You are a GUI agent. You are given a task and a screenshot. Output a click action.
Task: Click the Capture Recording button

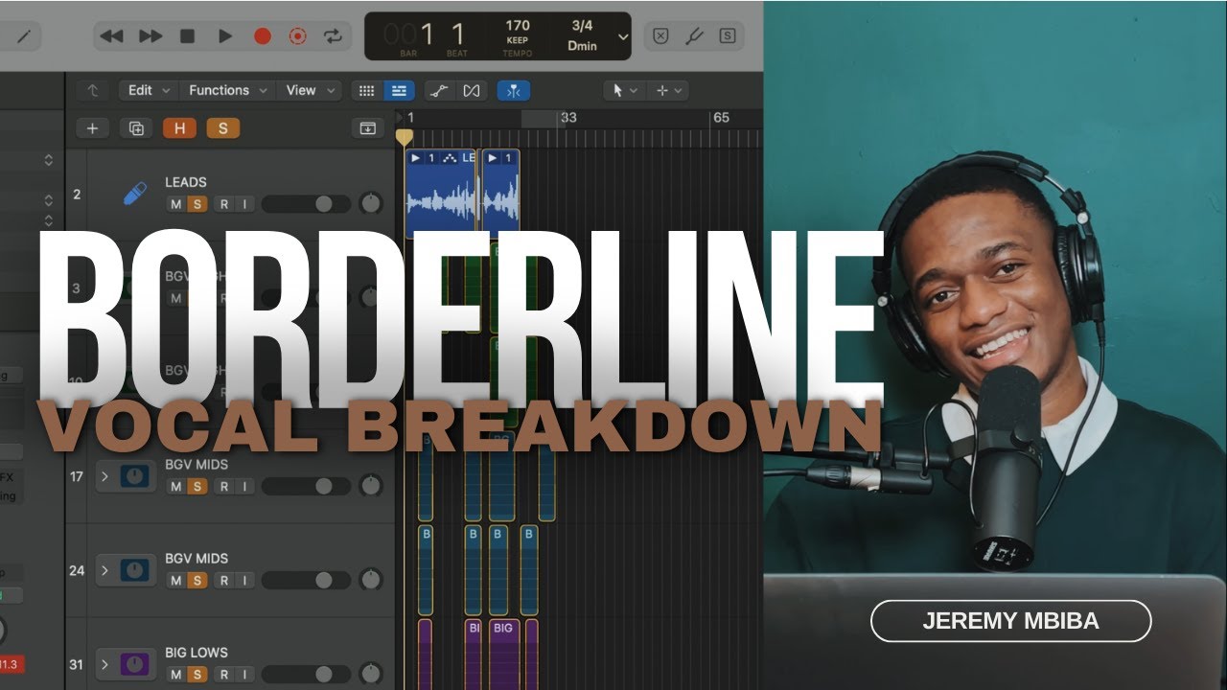[298, 36]
